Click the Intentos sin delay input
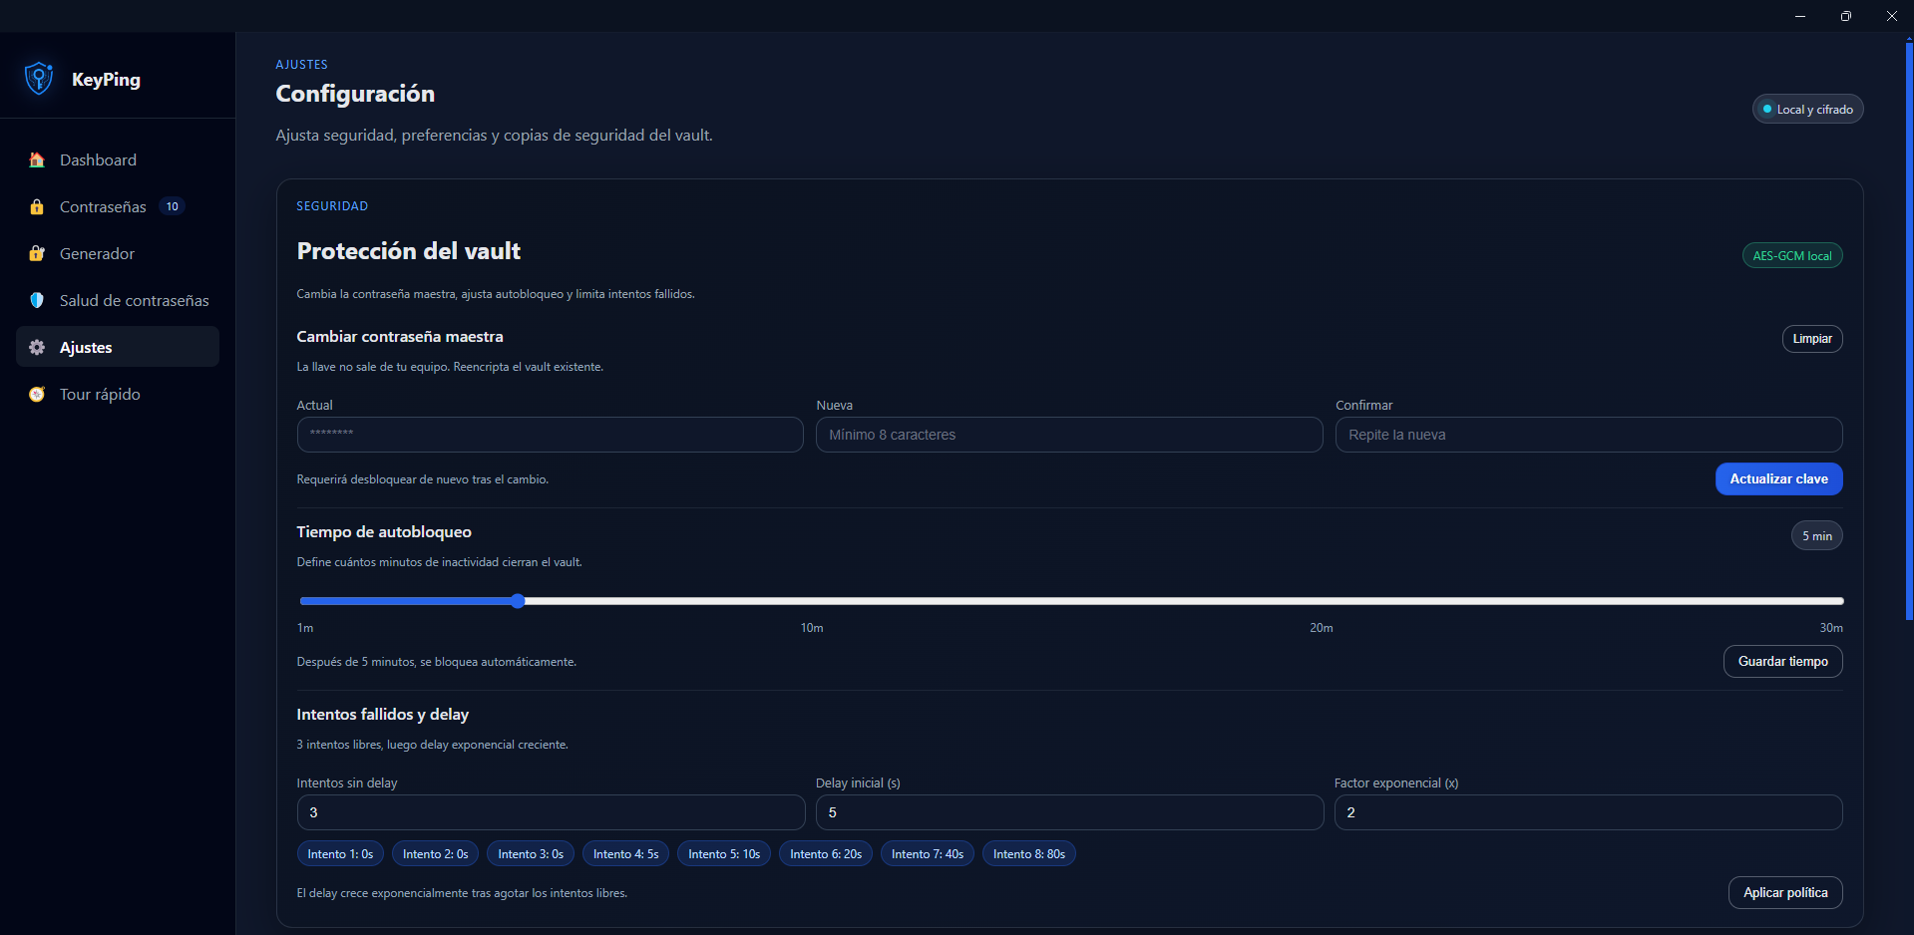 tap(551, 812)
